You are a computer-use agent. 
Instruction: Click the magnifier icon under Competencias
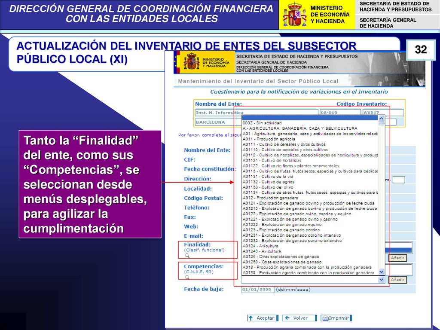click(187, 277)
